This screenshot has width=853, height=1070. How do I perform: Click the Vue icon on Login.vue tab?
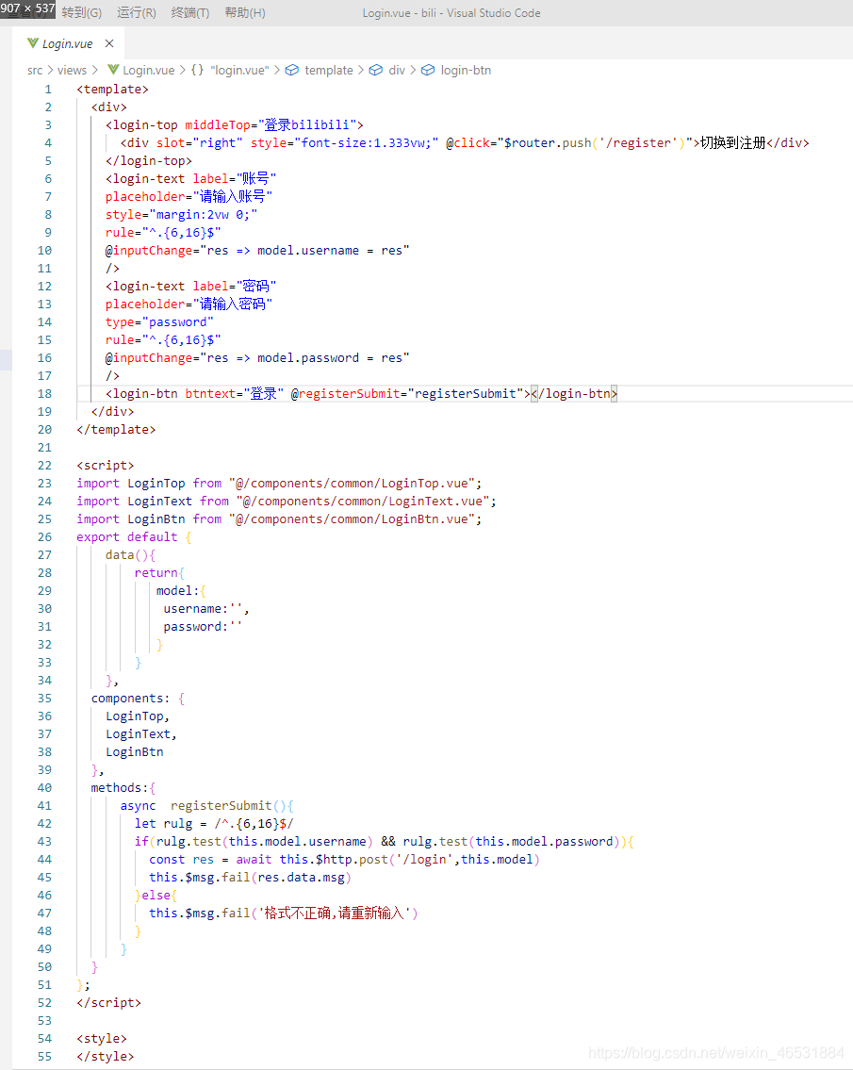pyautogui.click(x=33, y=43)
